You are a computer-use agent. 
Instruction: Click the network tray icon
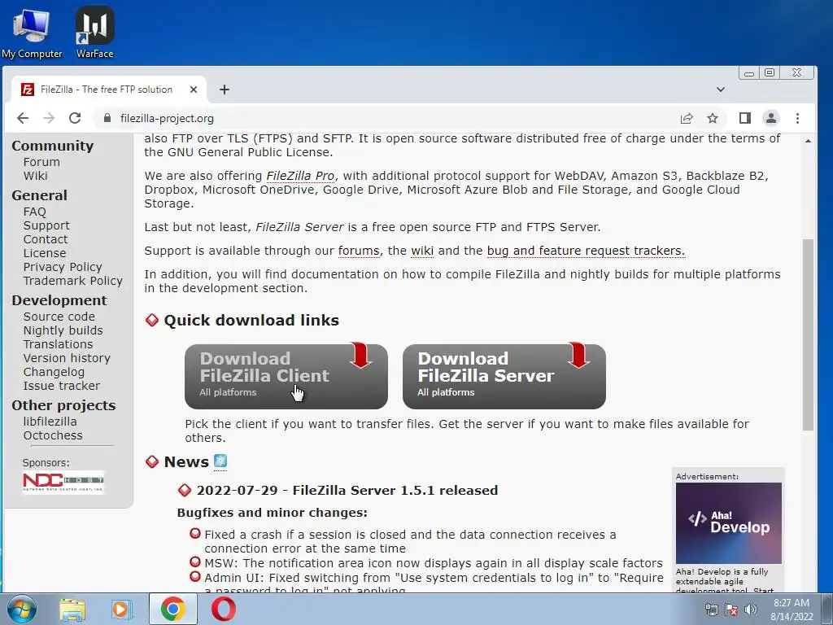pos(711,610)
